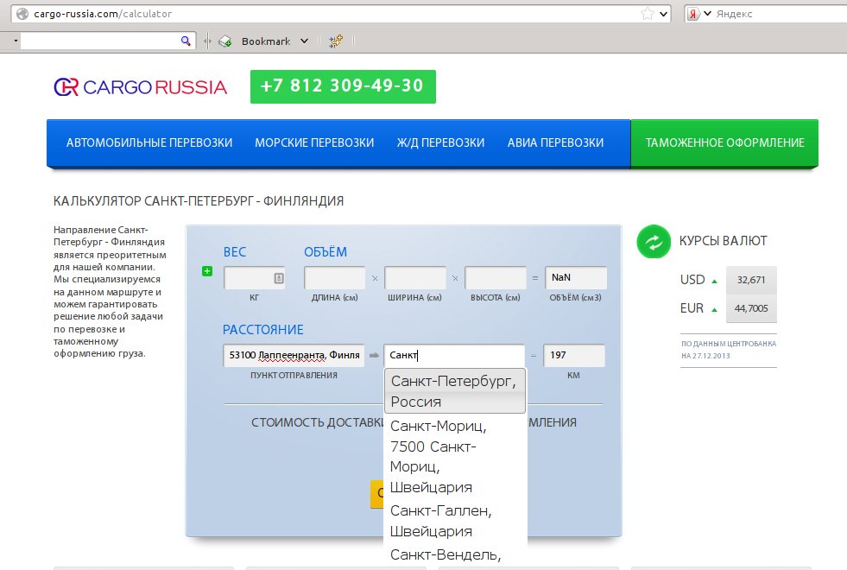The height and width of the screenshot is (570, 847).
Task: Click USD rate value 32,671
Action: 751,280
